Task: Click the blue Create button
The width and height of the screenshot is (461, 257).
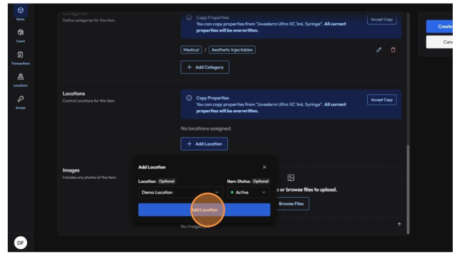Action: tap(439, 26)
